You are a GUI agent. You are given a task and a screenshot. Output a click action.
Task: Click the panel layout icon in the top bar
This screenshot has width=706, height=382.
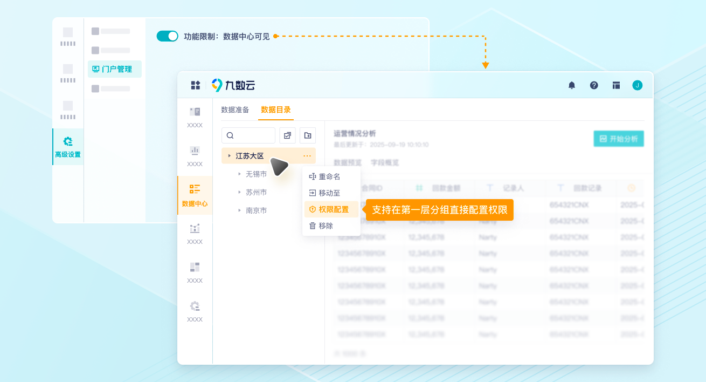tap(615, 85)
